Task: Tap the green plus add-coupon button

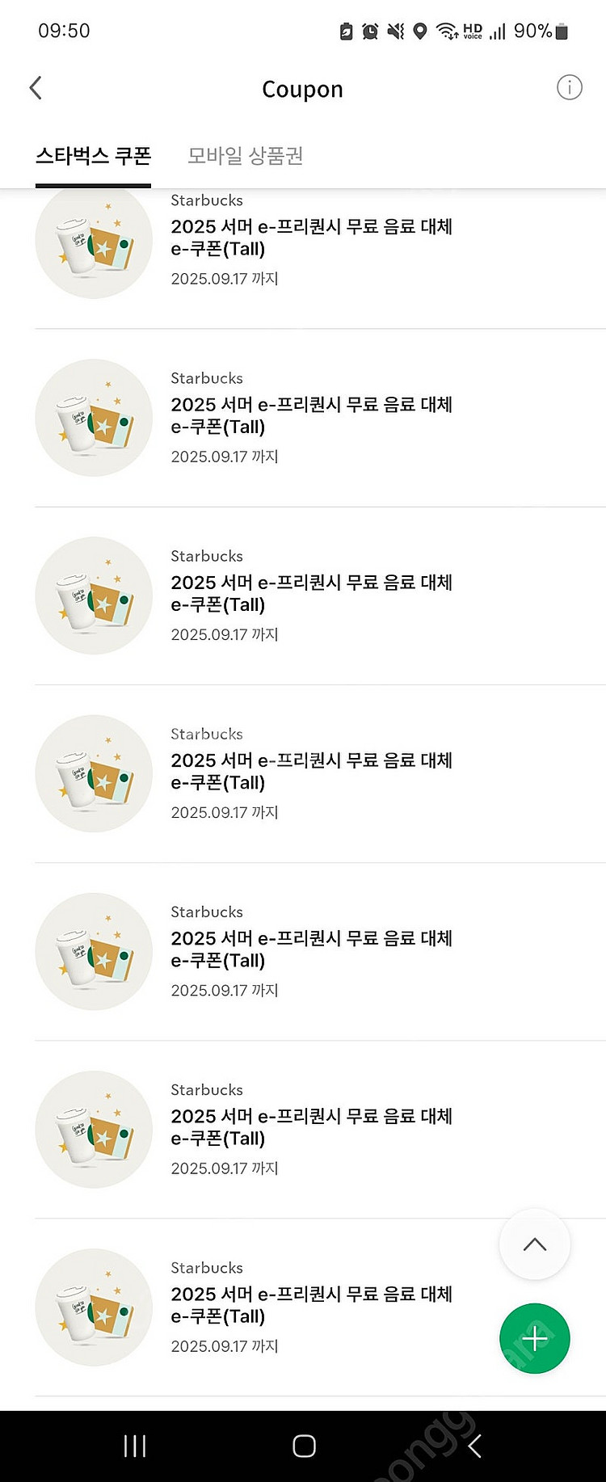Action: point(534,1338)
